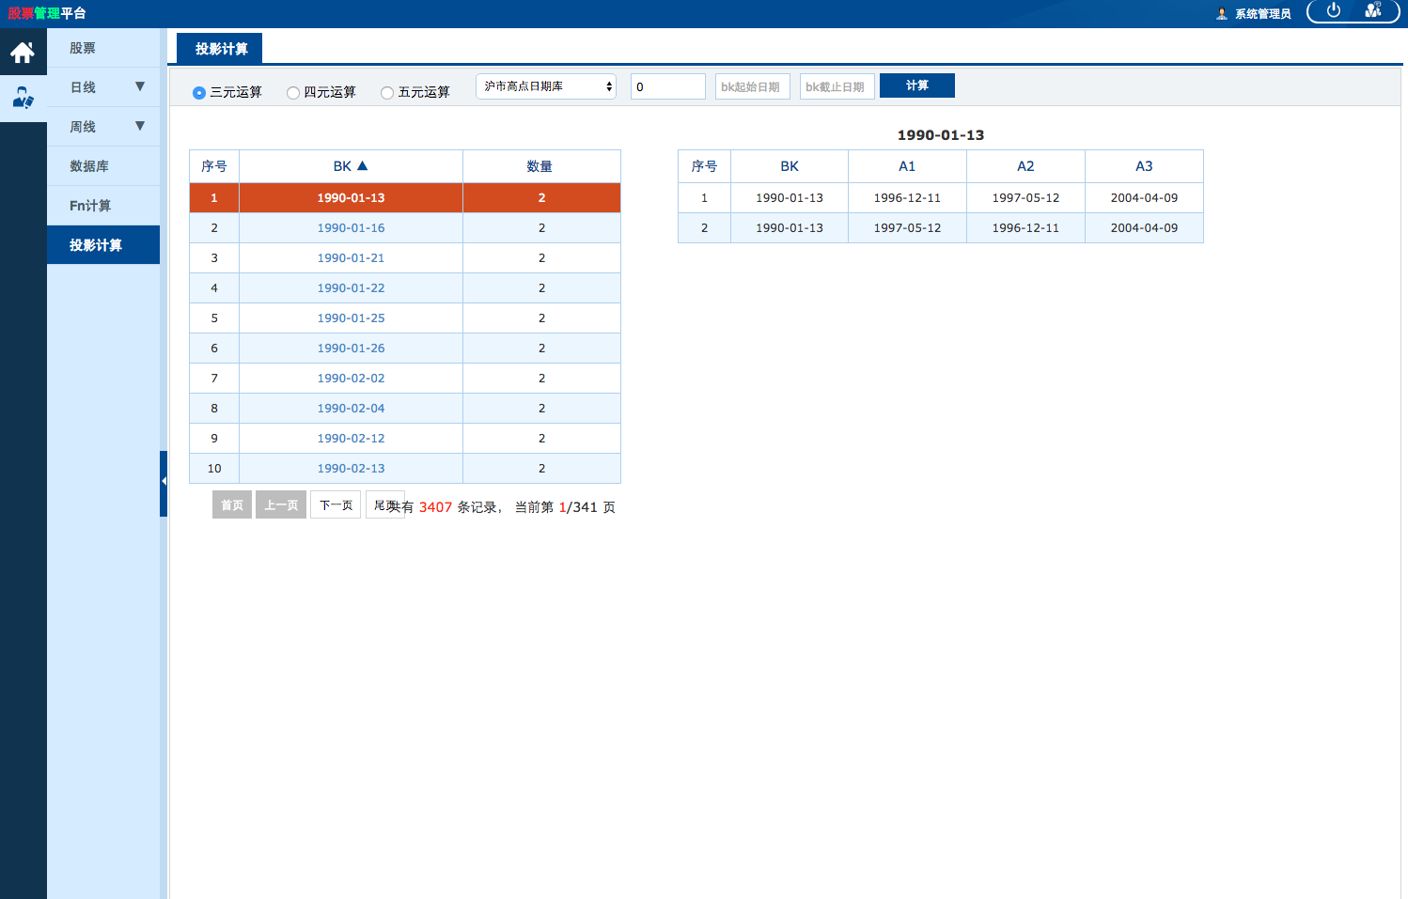
Task: Switch to the 投影计算 tab
Action: [221, 49]
